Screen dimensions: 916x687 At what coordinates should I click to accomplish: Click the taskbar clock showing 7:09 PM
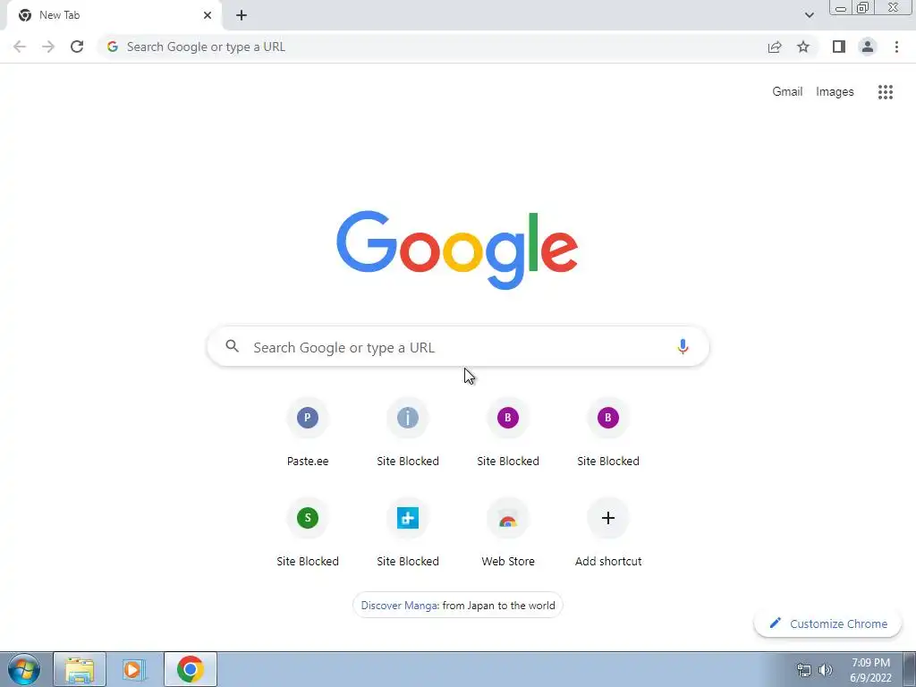[x=870, y=670]
